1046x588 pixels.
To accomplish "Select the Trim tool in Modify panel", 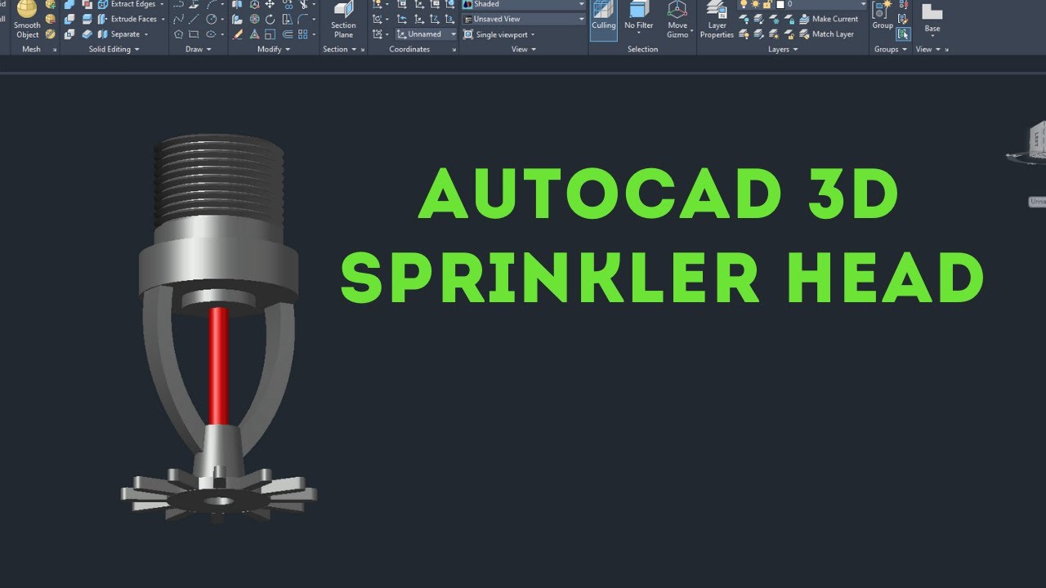I will click(x=304, y=4).
